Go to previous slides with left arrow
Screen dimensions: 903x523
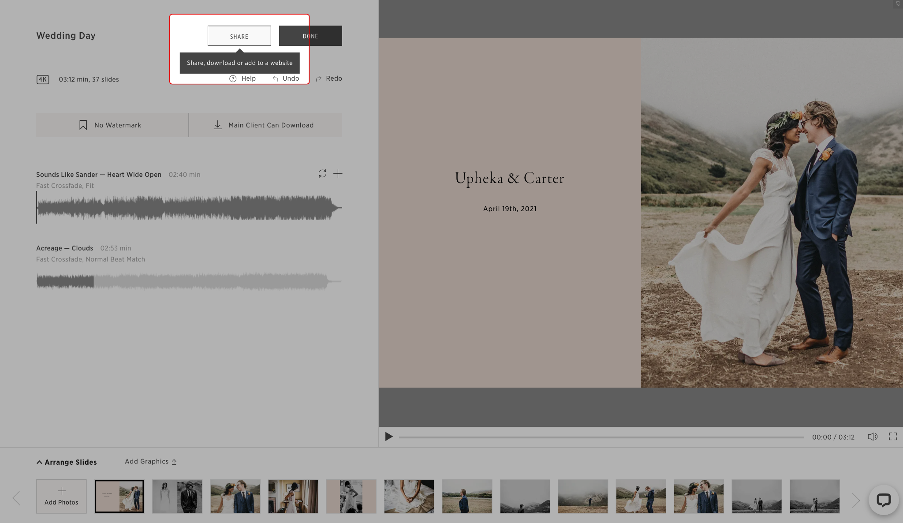point(17,499)
